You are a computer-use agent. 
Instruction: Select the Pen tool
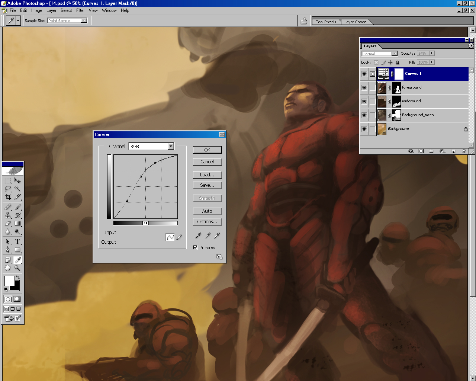tap(8, 250)
